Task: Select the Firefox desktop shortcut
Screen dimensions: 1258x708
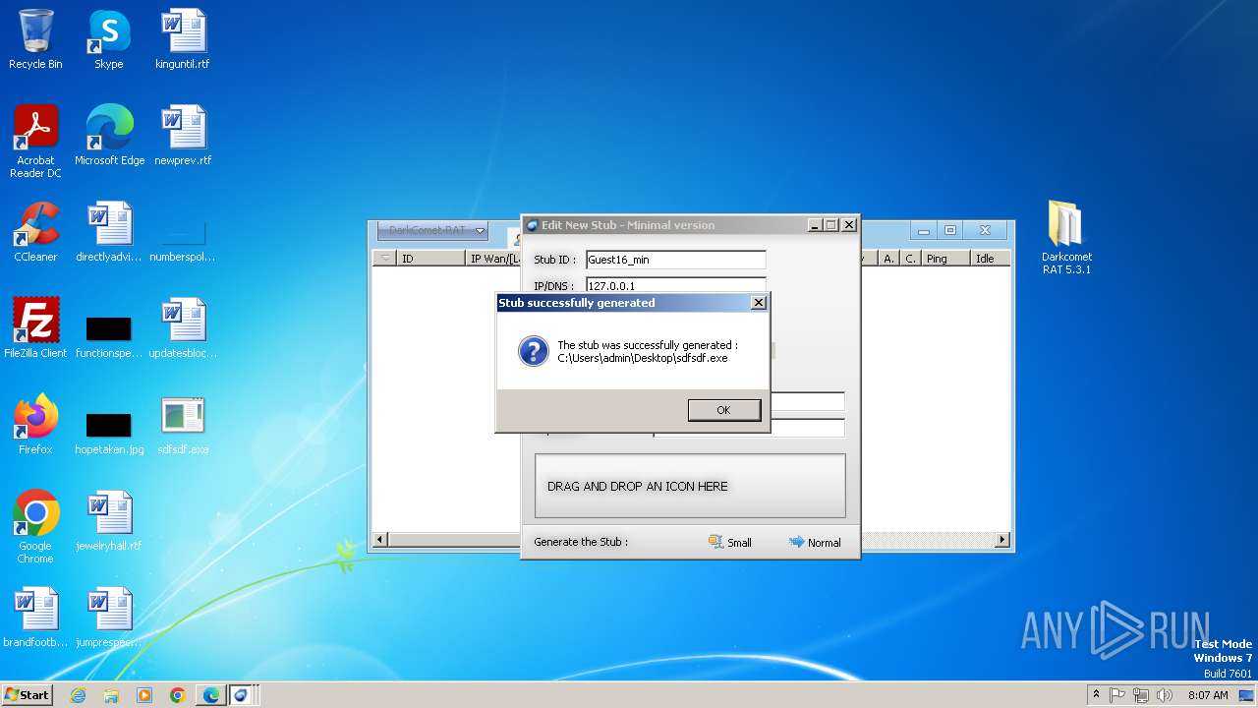Action: [35, 425]
